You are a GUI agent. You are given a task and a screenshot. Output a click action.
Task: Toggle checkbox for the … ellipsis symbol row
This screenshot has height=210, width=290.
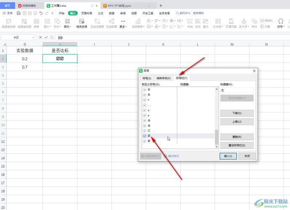[x=145, y=105]
